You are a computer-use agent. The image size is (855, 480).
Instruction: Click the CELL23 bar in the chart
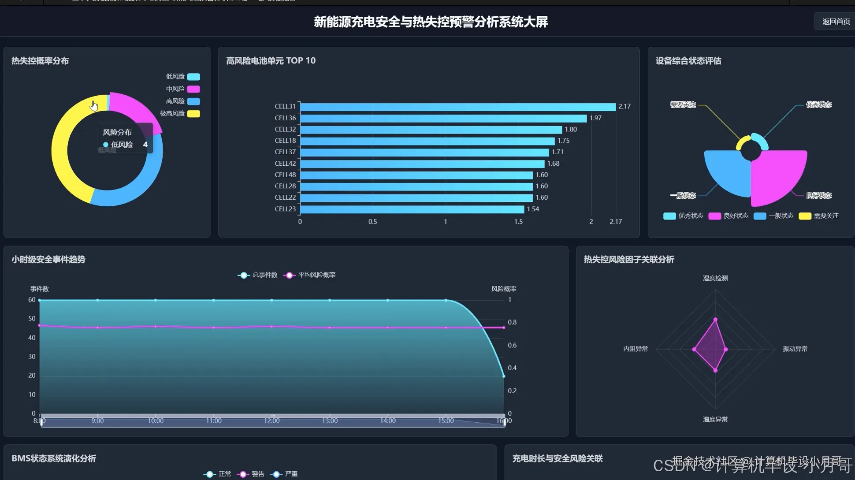412,209
